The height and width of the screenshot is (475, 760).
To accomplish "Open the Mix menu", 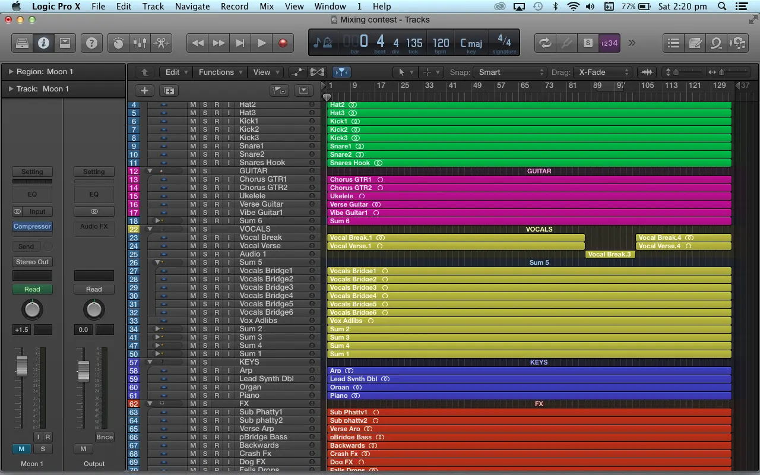I will pyautogui.click(x=267, y=7).
